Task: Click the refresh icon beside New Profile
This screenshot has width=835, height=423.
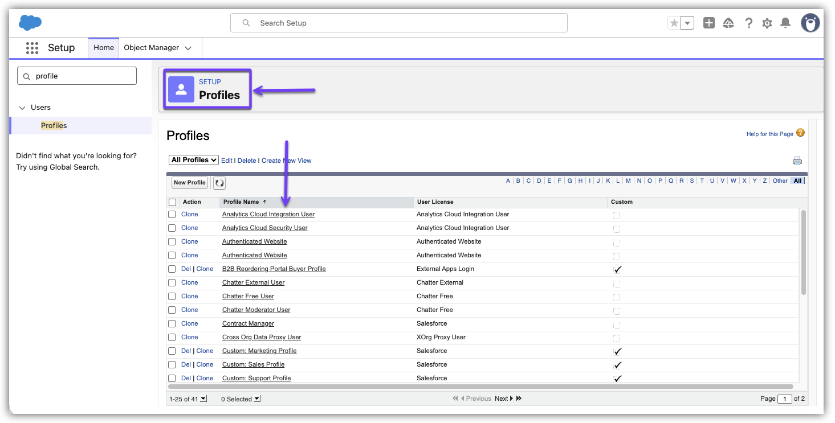Action: click(219, 183)
